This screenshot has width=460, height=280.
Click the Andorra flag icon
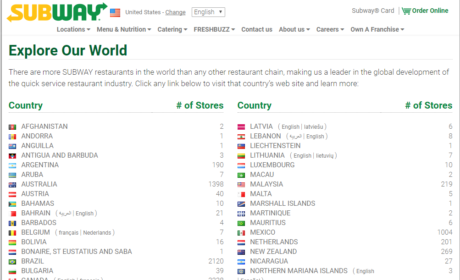tap(12, 137)
